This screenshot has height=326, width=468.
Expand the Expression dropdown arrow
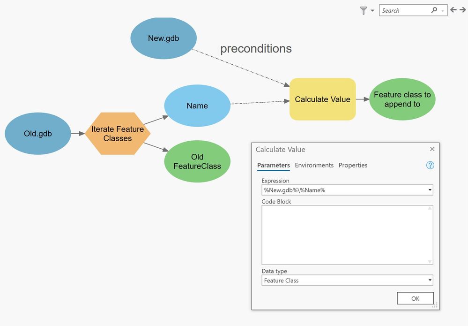point(430,190)
